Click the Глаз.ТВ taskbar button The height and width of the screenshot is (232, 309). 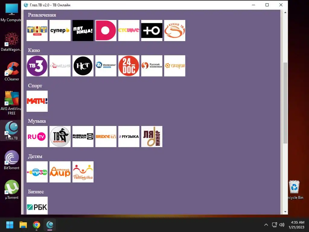[x=50, y=225]
